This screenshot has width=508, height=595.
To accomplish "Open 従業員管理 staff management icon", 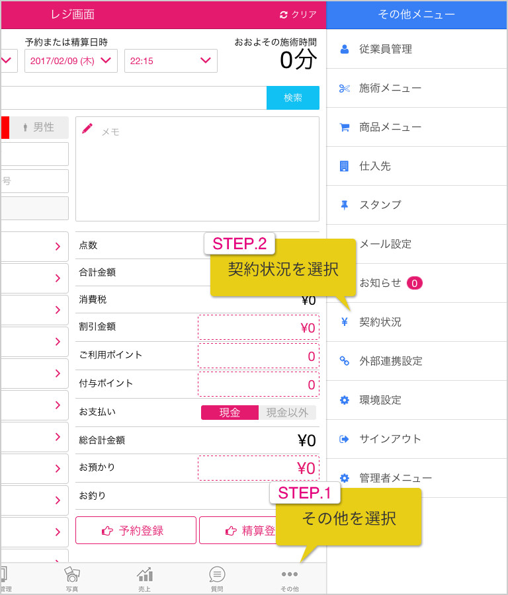I will click(345, 49).
